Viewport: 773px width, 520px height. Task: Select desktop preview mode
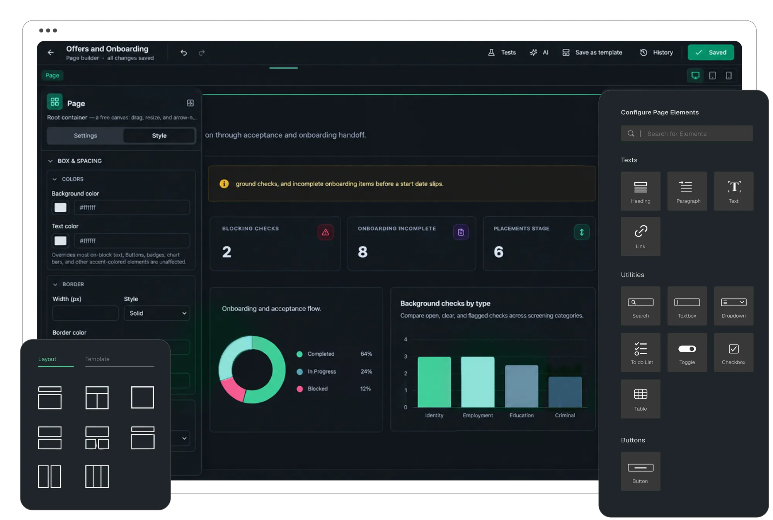click(x=695, y=75)
